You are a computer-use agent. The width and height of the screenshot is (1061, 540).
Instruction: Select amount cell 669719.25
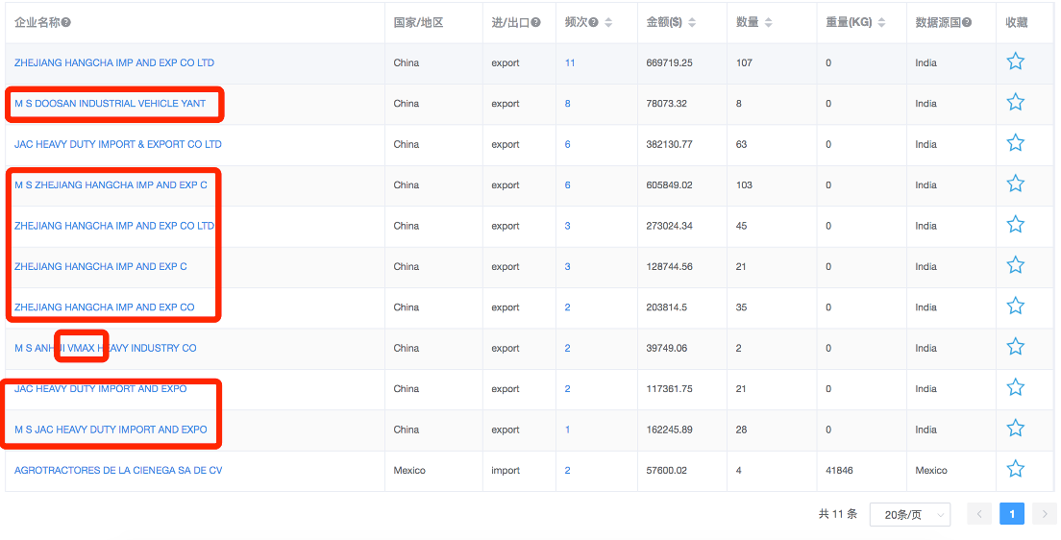(669, 62)
